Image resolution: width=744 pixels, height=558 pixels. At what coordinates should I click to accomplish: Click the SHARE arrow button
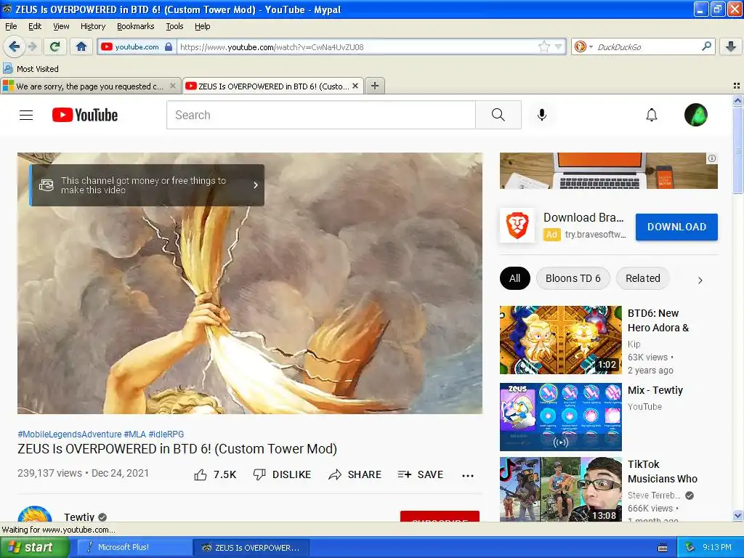point(355,474)
